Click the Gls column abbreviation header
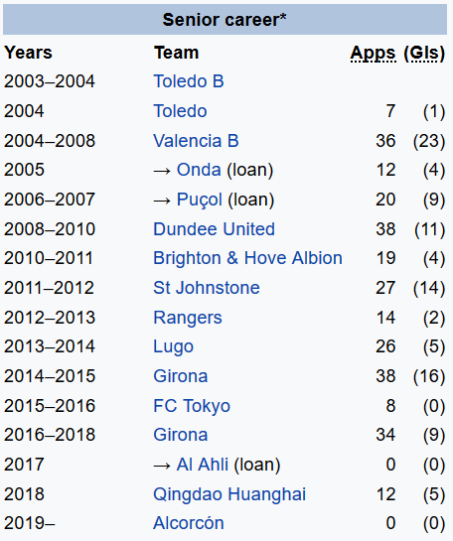The image size is (453, 541). 424,54
